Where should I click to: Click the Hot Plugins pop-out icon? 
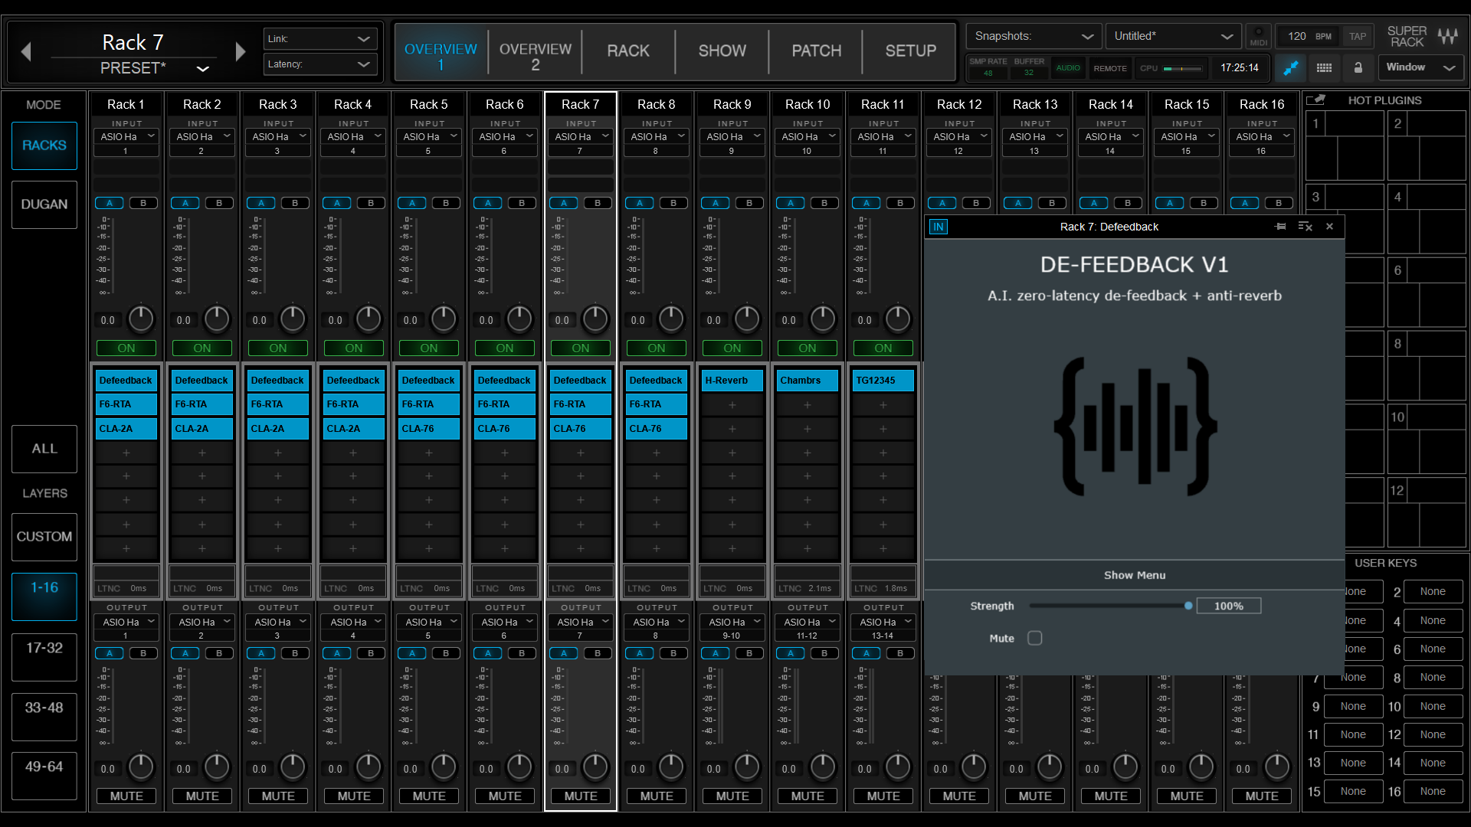click(1315, 100)
